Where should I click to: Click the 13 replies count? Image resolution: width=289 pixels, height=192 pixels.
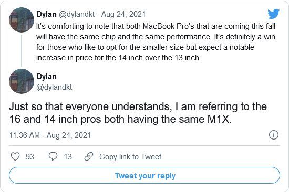[68, 157]
